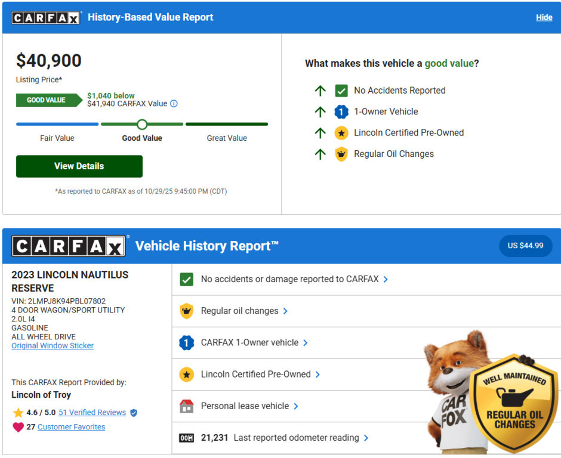Click the green checkbox beside No accidents or damage
The image size is (561, 458).
coord(186,279)
